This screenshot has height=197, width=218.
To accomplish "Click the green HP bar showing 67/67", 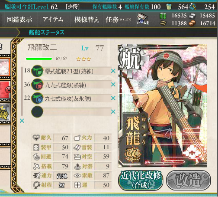I will pyautogui.click(x=39, y=59).
